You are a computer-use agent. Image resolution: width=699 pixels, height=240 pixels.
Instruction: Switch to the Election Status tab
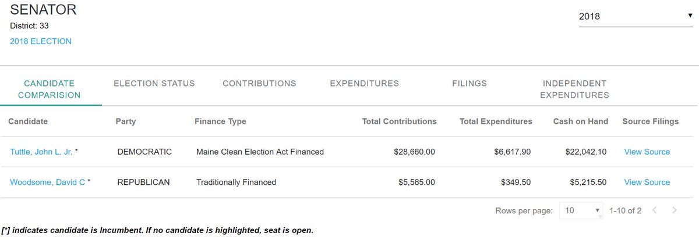point(154,83)
